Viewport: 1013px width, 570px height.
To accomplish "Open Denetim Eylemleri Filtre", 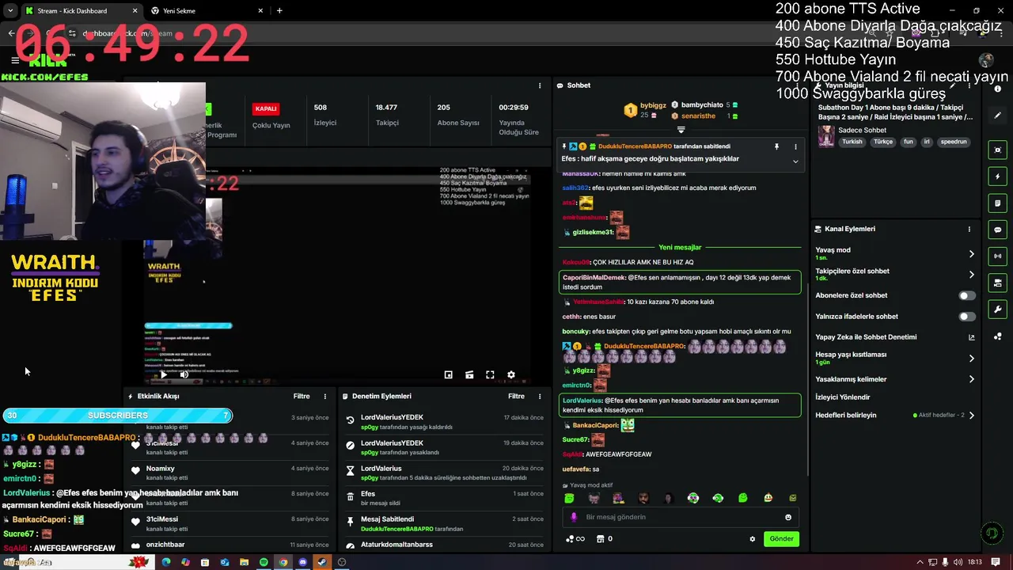I will pyautogui.click(x=516, y=396).
